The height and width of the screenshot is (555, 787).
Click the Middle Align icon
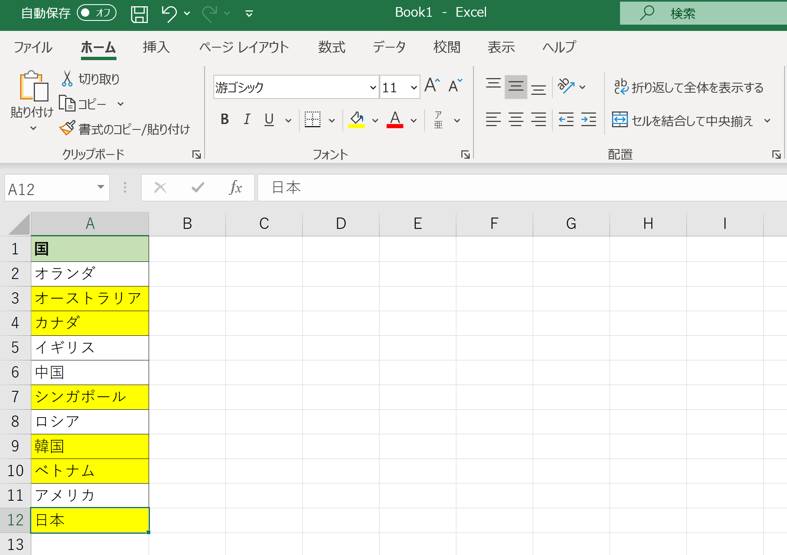tap(516, 87)
